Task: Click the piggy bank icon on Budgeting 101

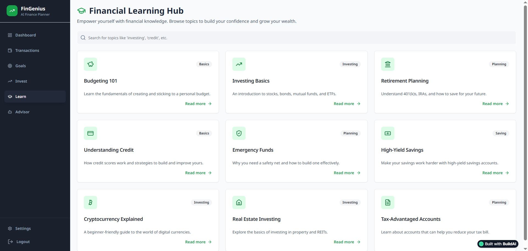Action: [90, 64]
